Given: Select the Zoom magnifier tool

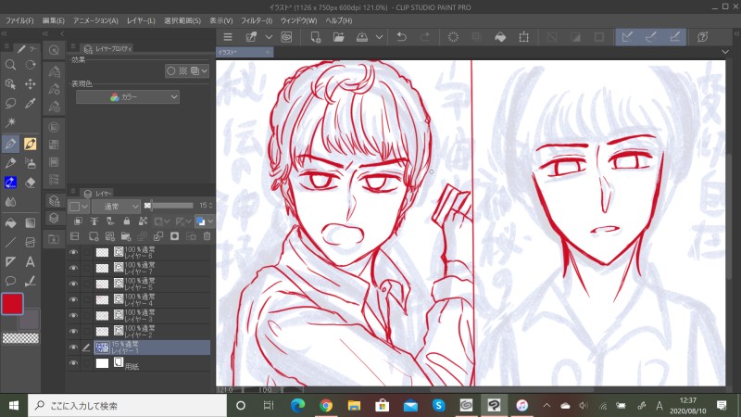Looking at the screenshot, I should point(10,65).
